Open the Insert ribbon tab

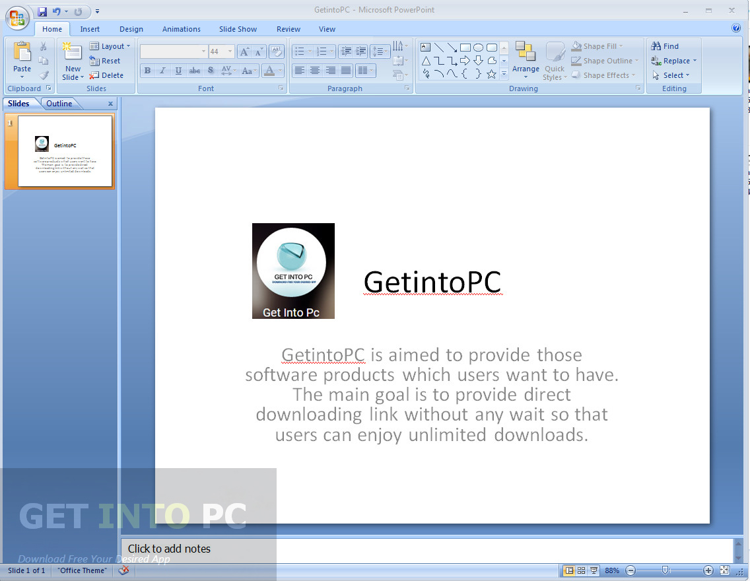90,29
